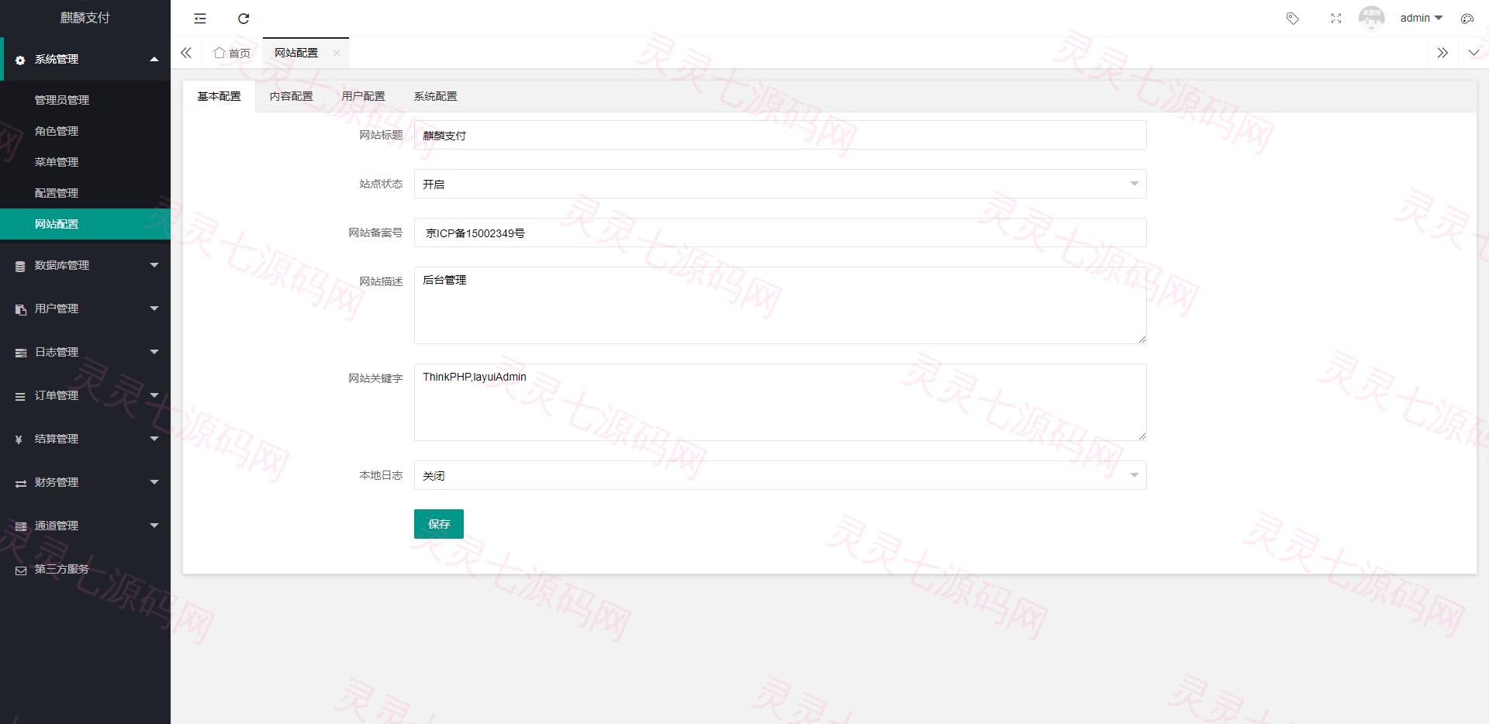Open the 站点状态 dropdown
The image size is (1489, 724).
[x=780, y=184]
